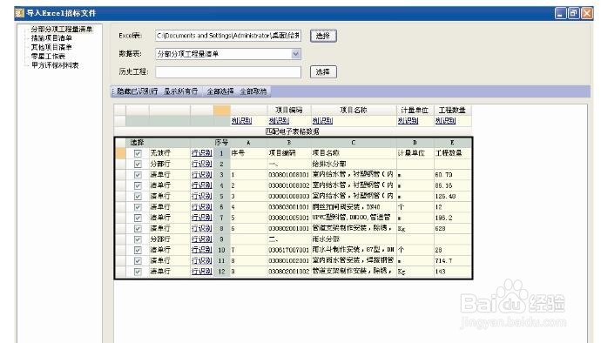Click 行识别 link in row 12
This screenshot has width=601, height=343.
(x=201, y=272)
